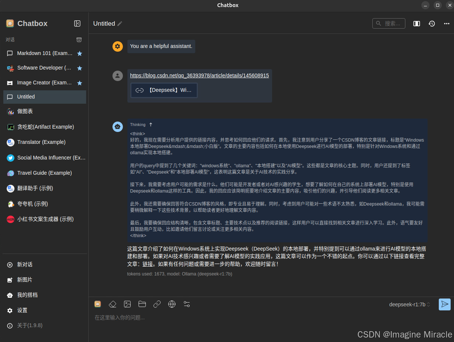Image resolution: width=454 pixels, height=342 pixels.
Task: Attach an image with the picture icon
Action: (x=127, y=304)
